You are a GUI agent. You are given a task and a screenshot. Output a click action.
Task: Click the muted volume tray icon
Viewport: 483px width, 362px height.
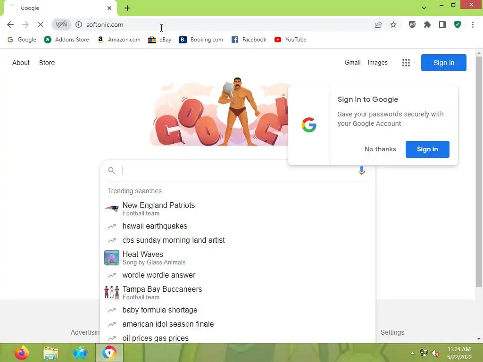(x=435, y=353)
